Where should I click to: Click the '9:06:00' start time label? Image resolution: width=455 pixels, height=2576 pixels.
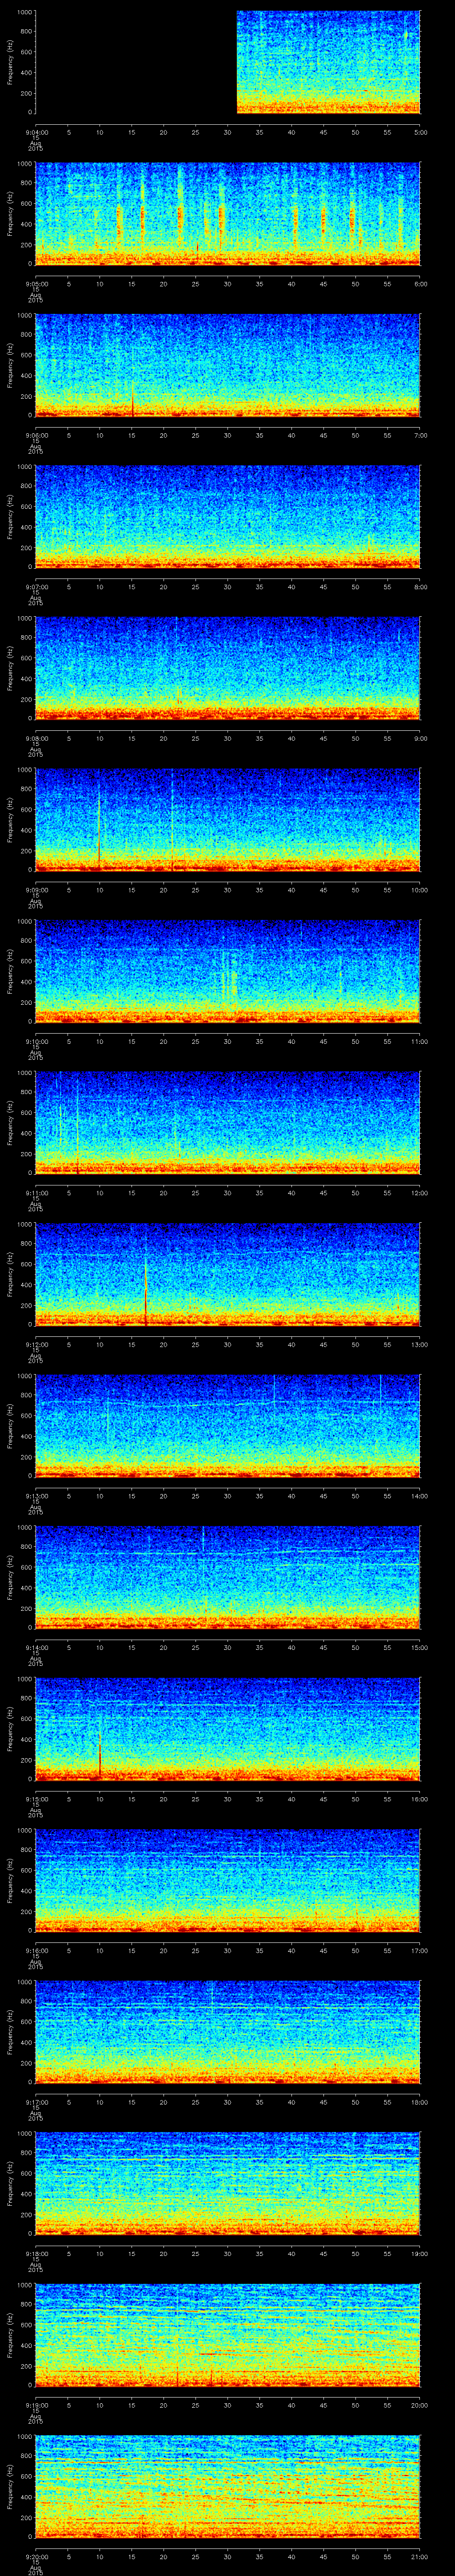[37, 435]
